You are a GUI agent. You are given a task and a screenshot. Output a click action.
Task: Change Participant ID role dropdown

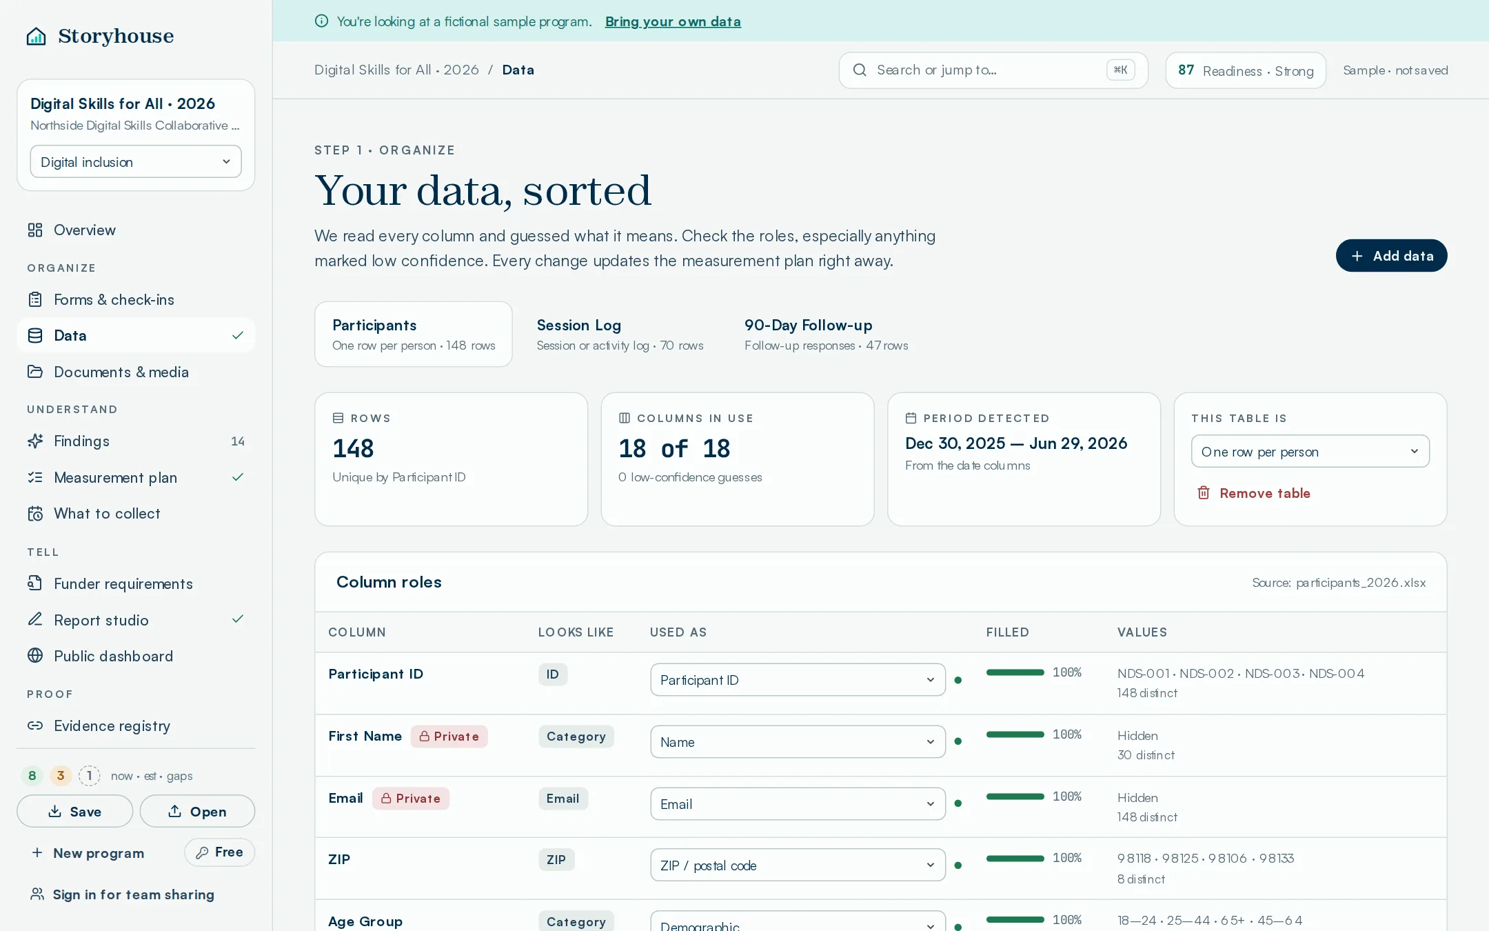[798, 680]
